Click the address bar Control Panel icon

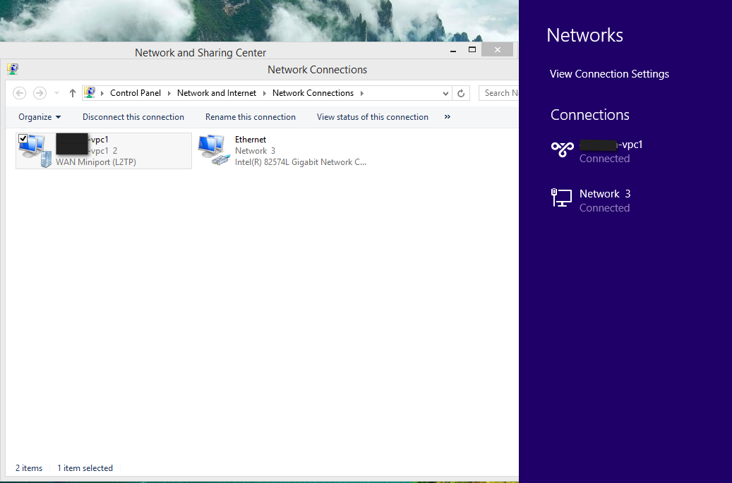click(x=90, y=93)
